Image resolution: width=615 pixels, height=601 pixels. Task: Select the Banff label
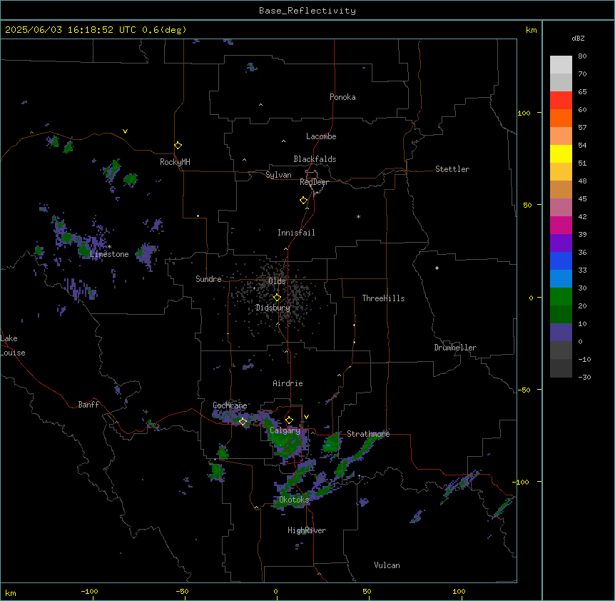(88, 405)
